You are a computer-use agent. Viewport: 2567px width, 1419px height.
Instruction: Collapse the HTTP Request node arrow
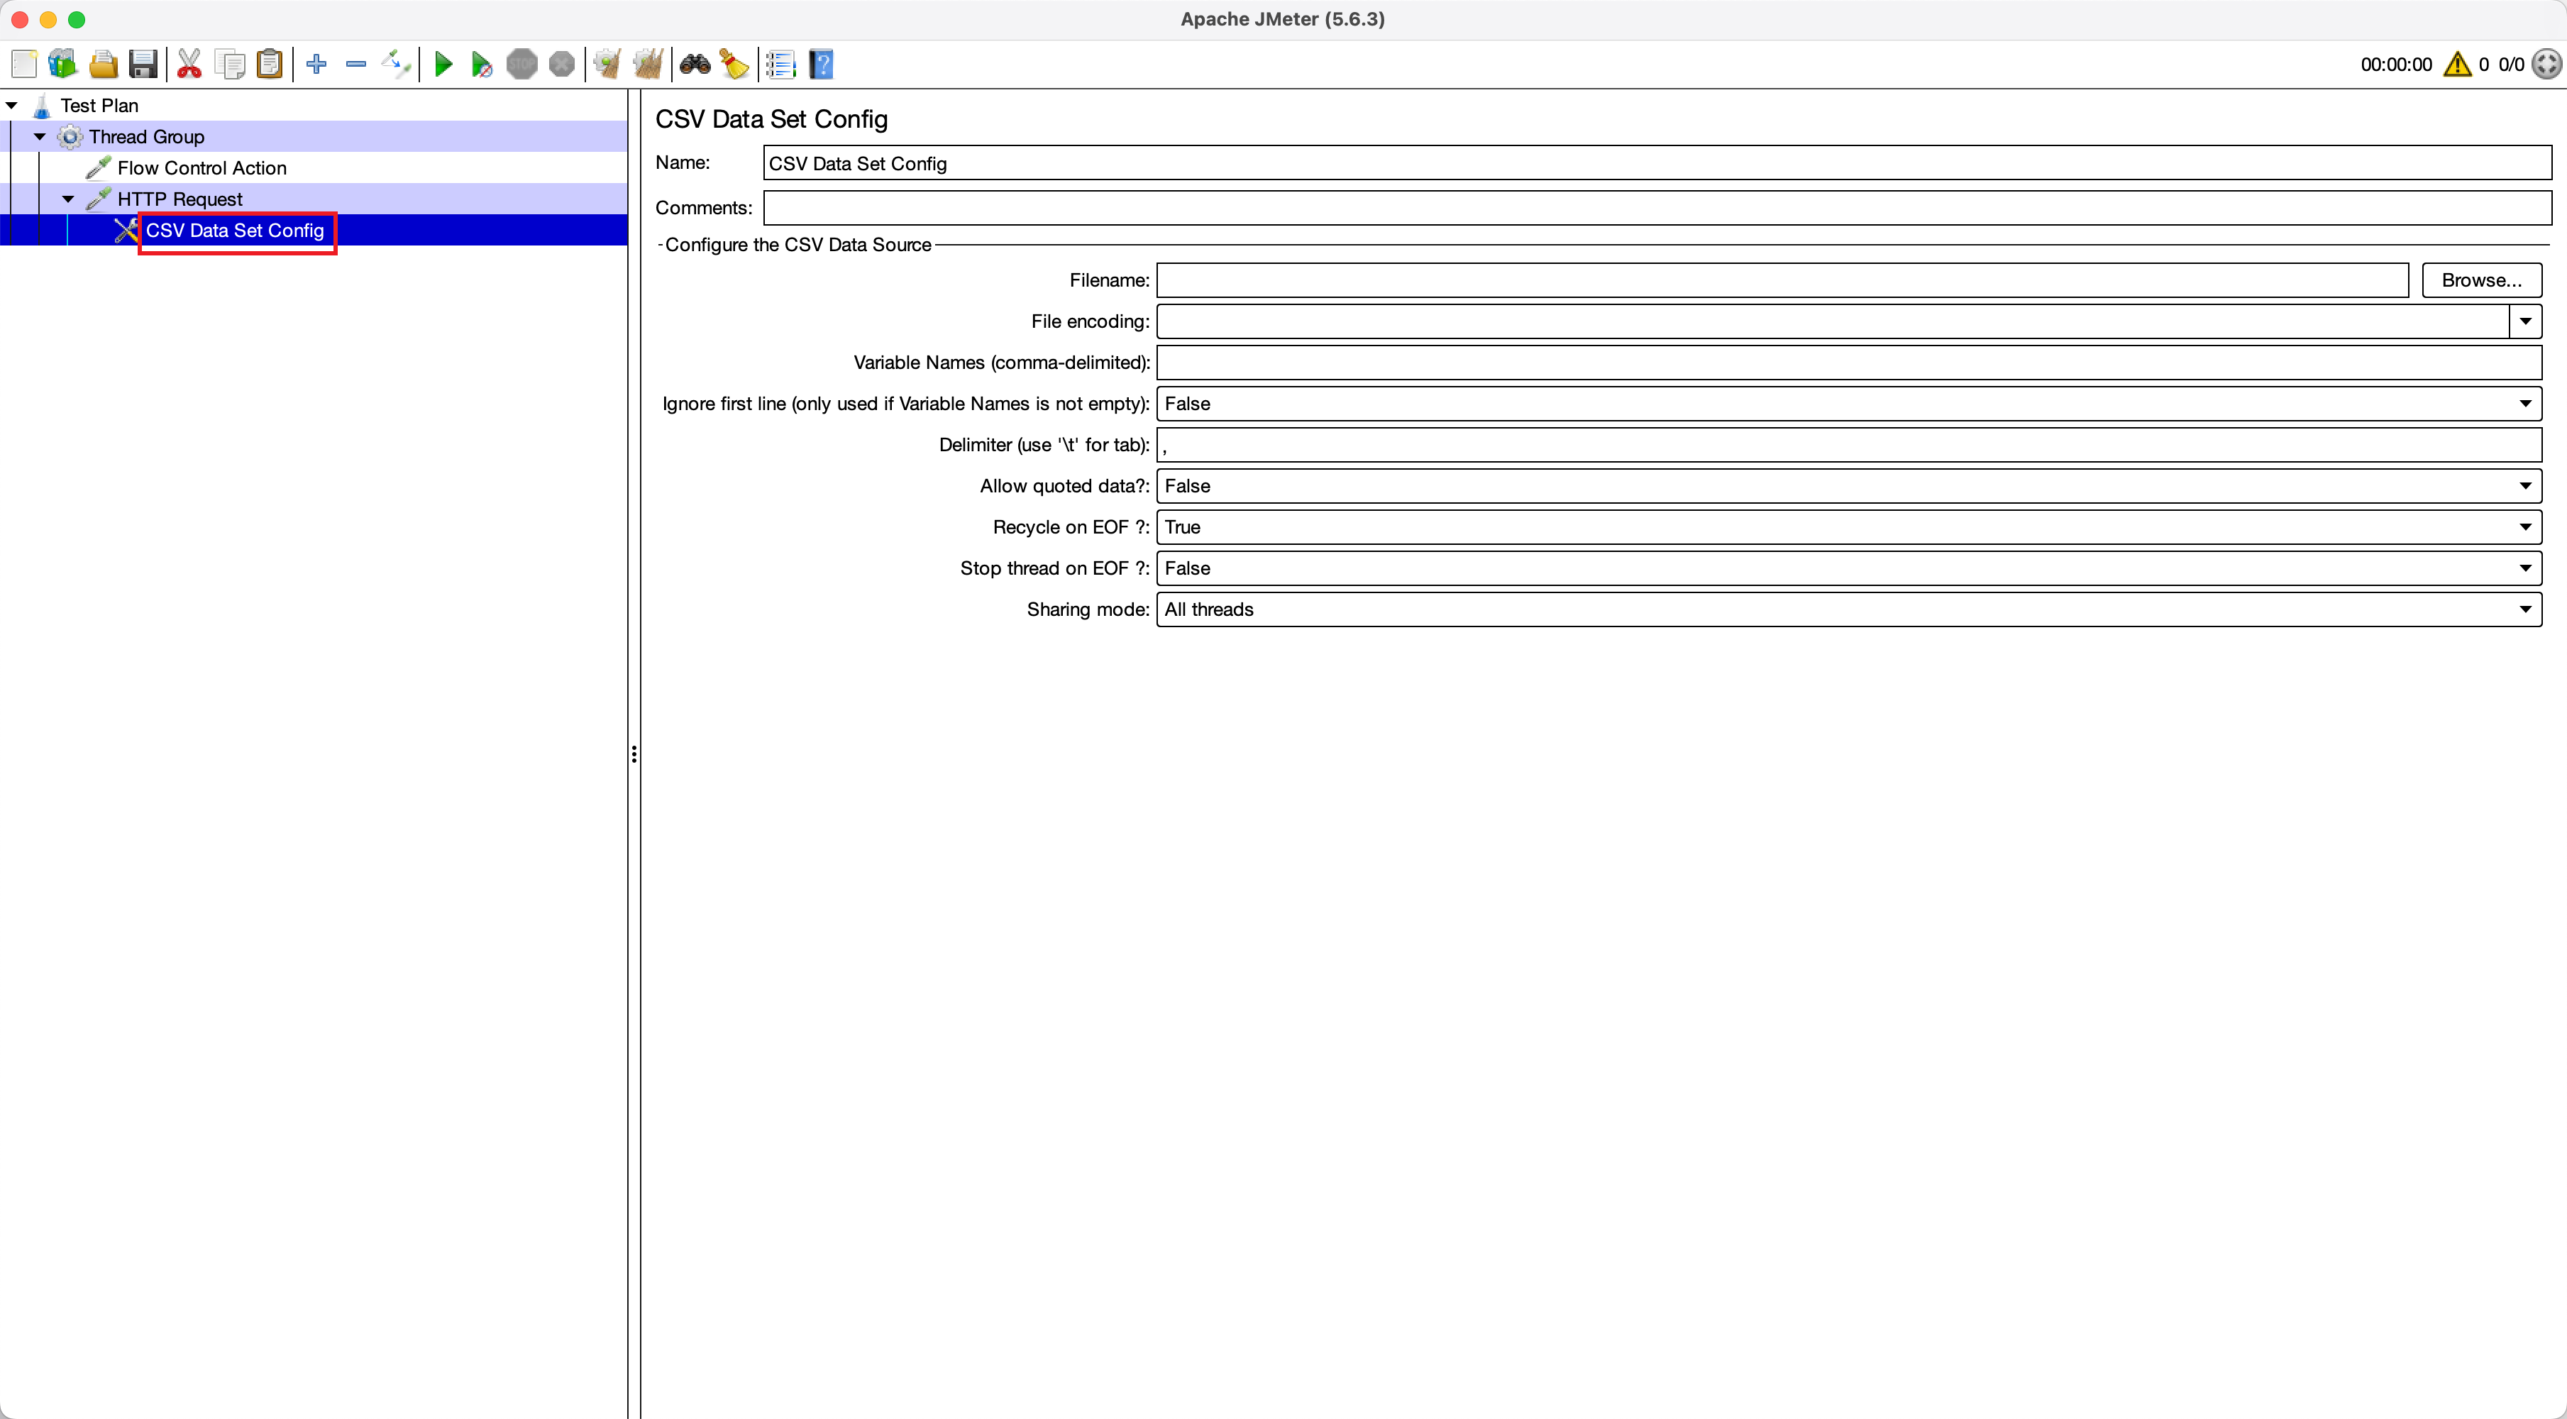point(68,199)
